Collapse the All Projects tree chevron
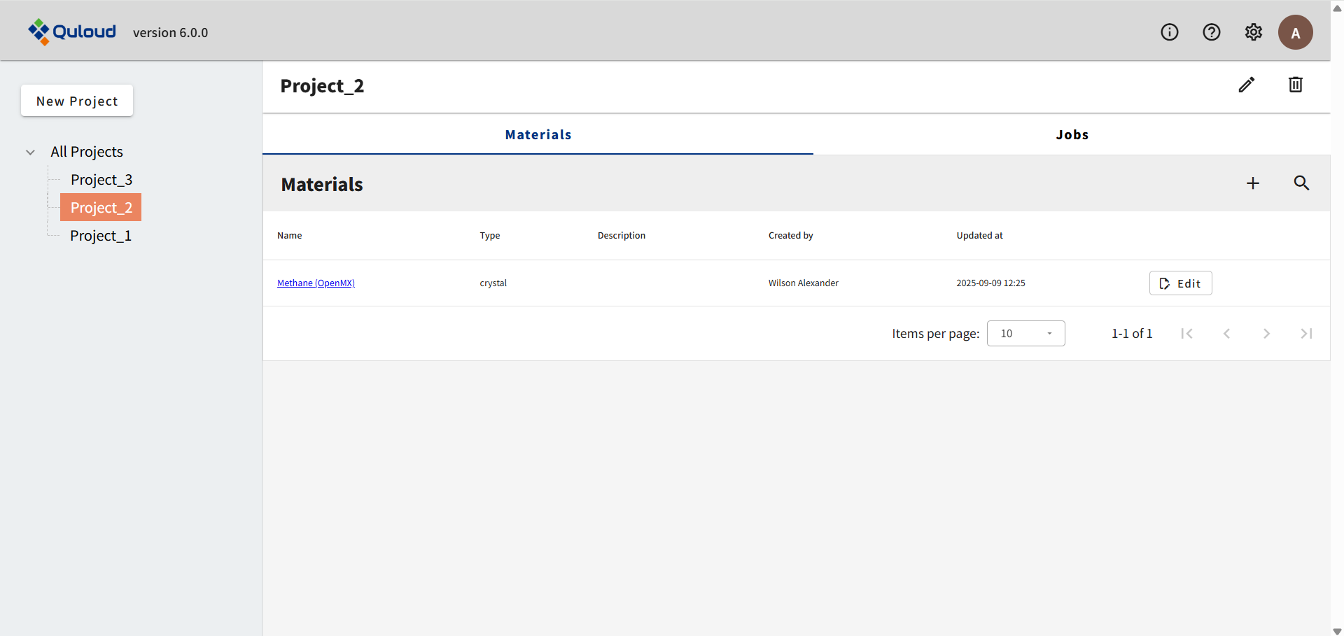 coord(31,152)
